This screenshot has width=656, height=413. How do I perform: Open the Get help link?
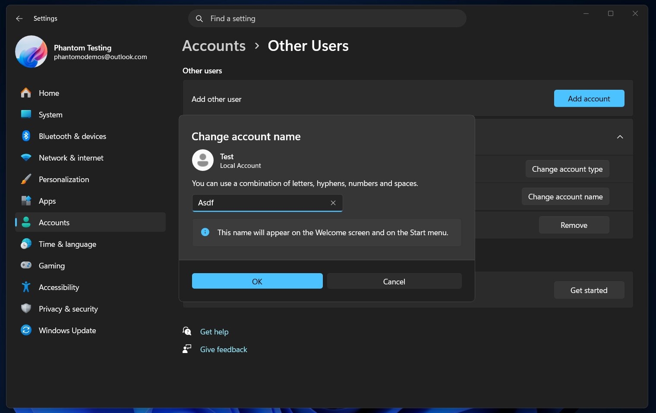click(x=214, y=332)
